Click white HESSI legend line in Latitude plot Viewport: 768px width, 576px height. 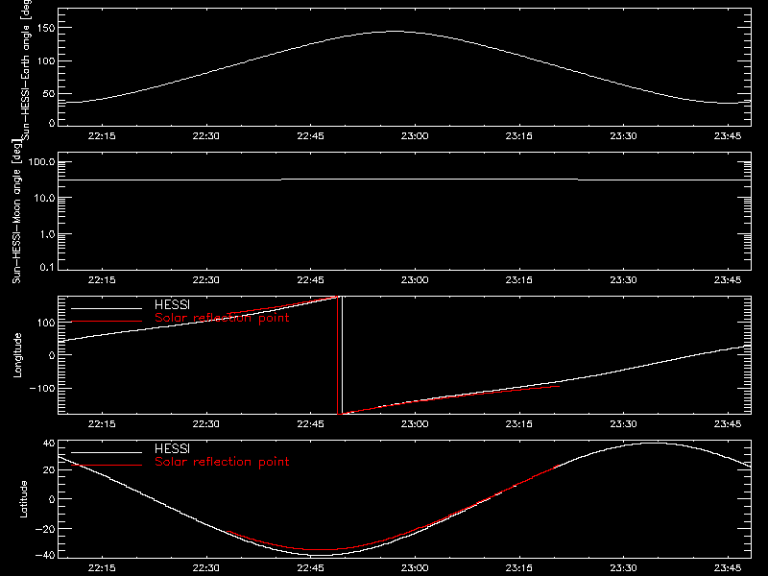click(x=107, y=452)
